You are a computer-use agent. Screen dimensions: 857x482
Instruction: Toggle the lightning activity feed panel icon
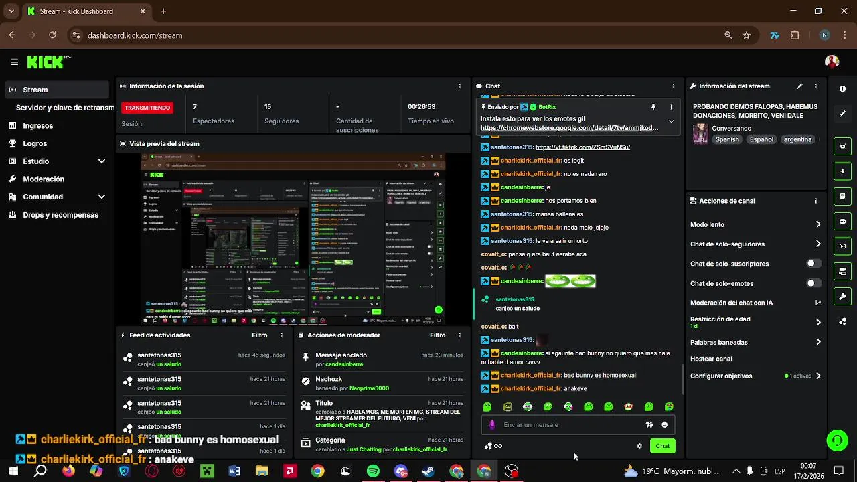[842, 171]
